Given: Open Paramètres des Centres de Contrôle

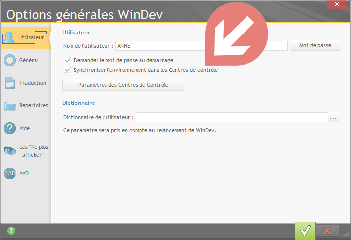Looking at the screenshot, I should (123, 85).
